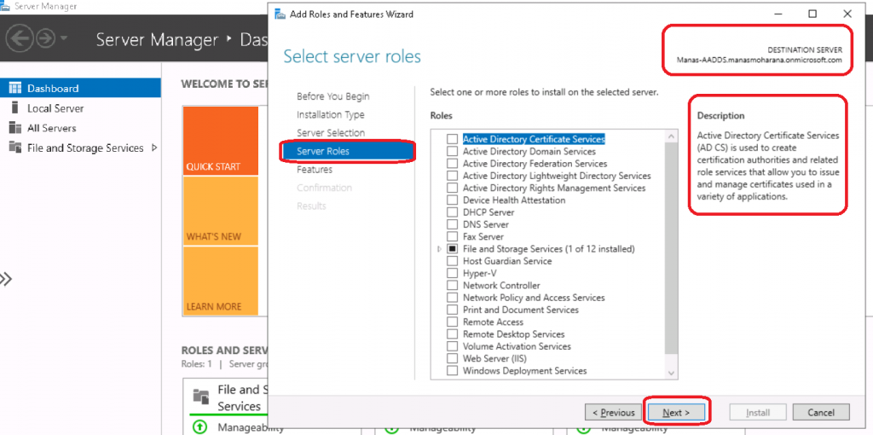The image size is (873, 435).
Task: Open the QUICK START tile
Action: [221, 141]
